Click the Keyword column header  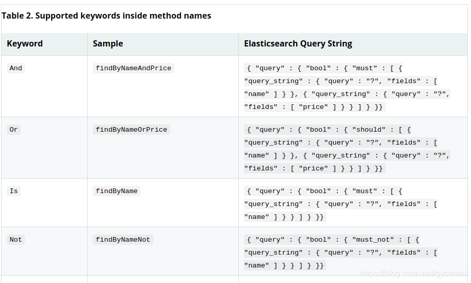tap(25, 43)
